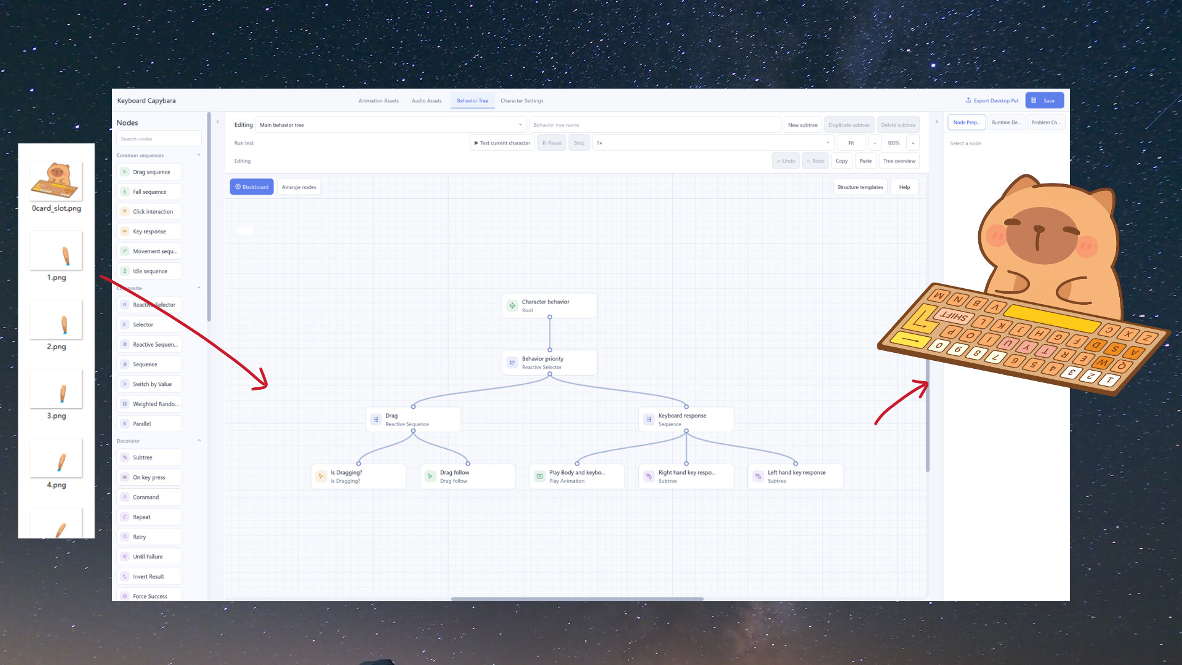This screenshot has height=665, width=1182.
Task: Click the Export Desktop Pet icon
Action: click(968, 100)
